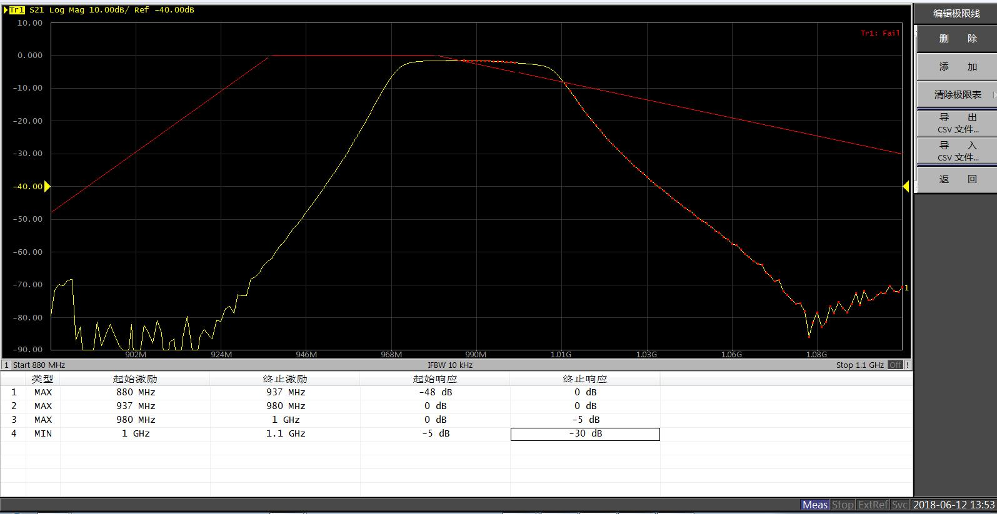Viewport: 997px width, 514px height.
Task: Click the exclamation warning icon by Stop frequency
Action: pyautogui.click(x=908, y=365)
